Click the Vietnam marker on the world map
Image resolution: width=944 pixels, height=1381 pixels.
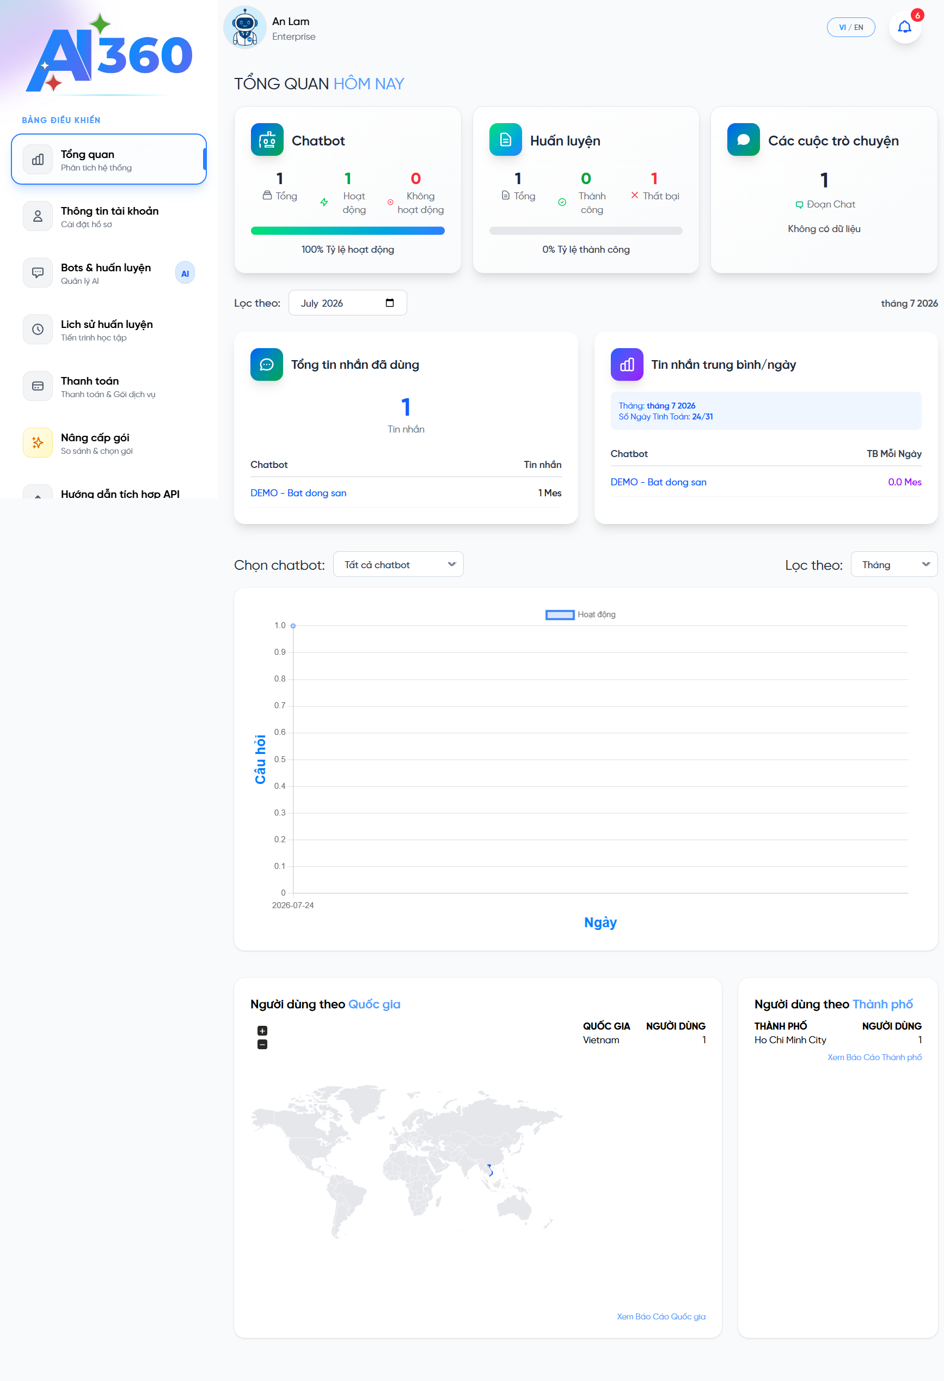point(490,1170)
